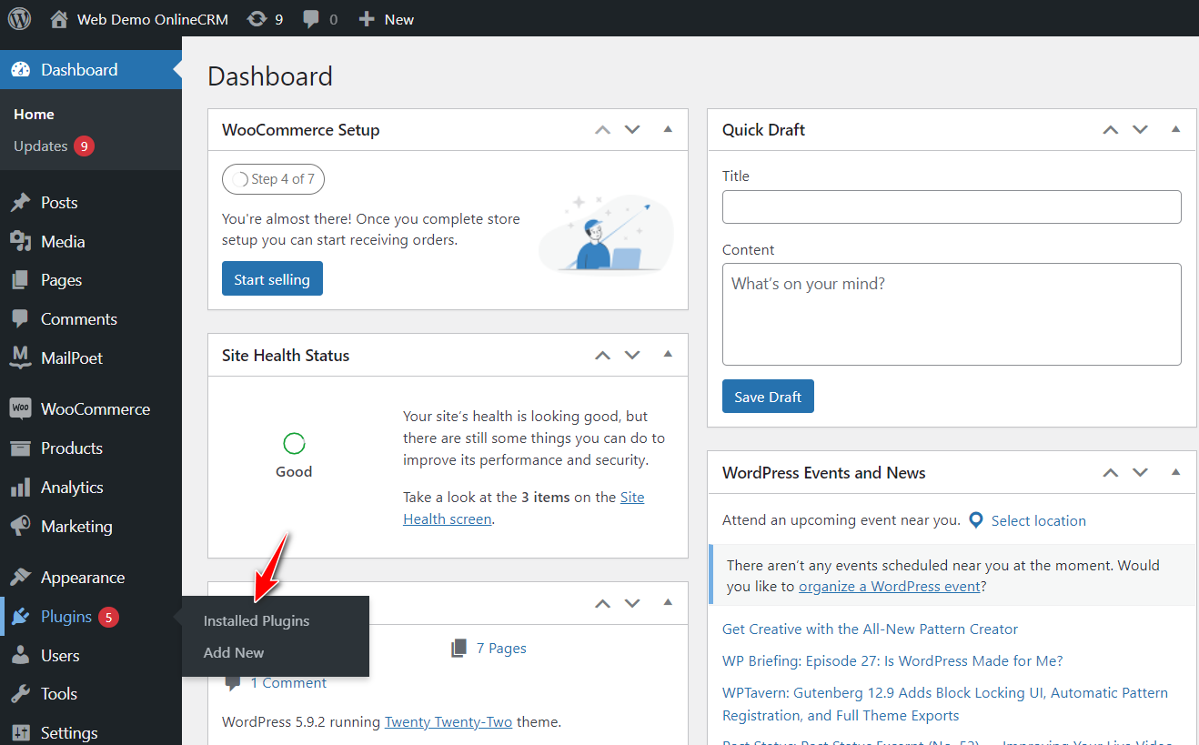The image size is (1199, 745).
Task: Toggle the Site Health Status panel
Action: point(668,355)
